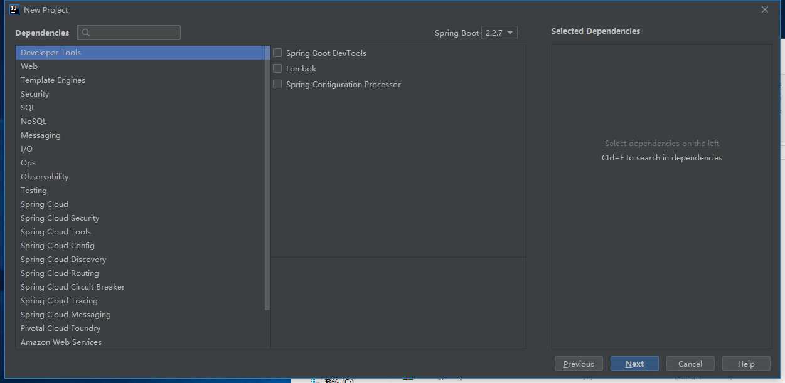Select Spring Cloud Circuit Breaker
Screen dimensions: 785x383
141,287
